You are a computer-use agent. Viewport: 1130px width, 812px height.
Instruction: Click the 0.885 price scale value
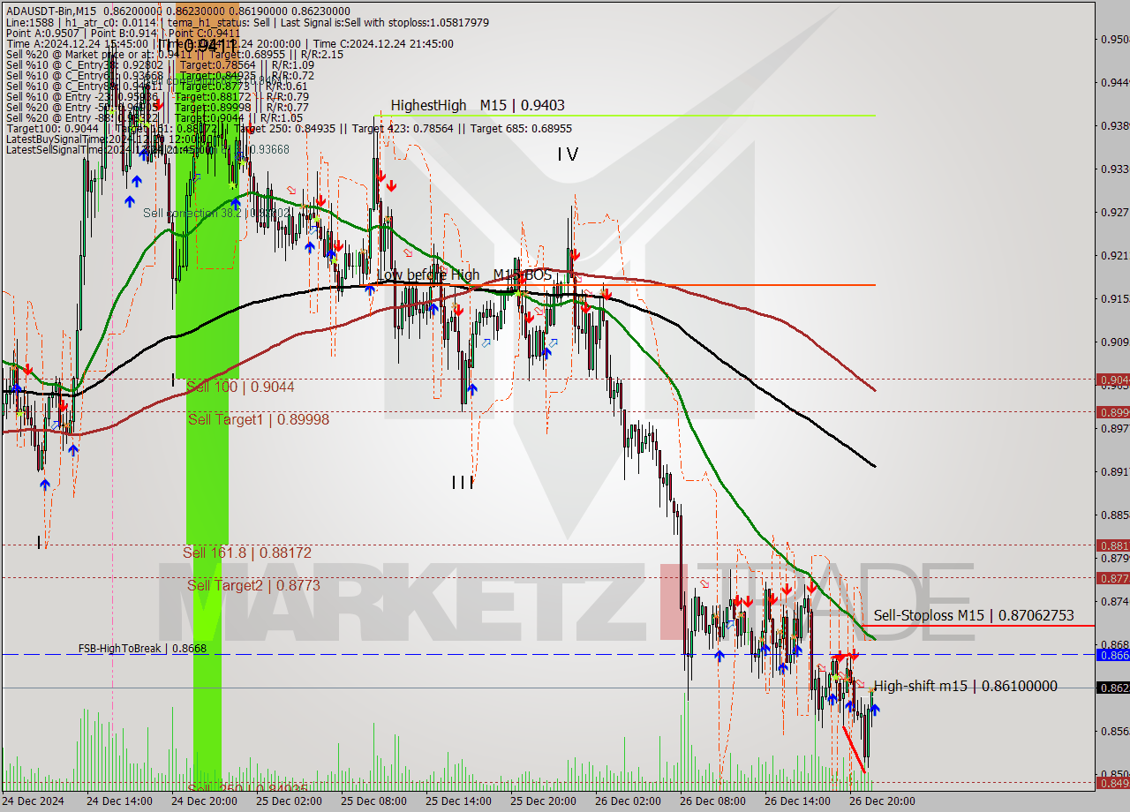(1113, 515)
